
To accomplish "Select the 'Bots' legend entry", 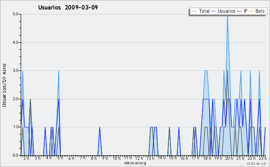I will [x=260, y=11].
